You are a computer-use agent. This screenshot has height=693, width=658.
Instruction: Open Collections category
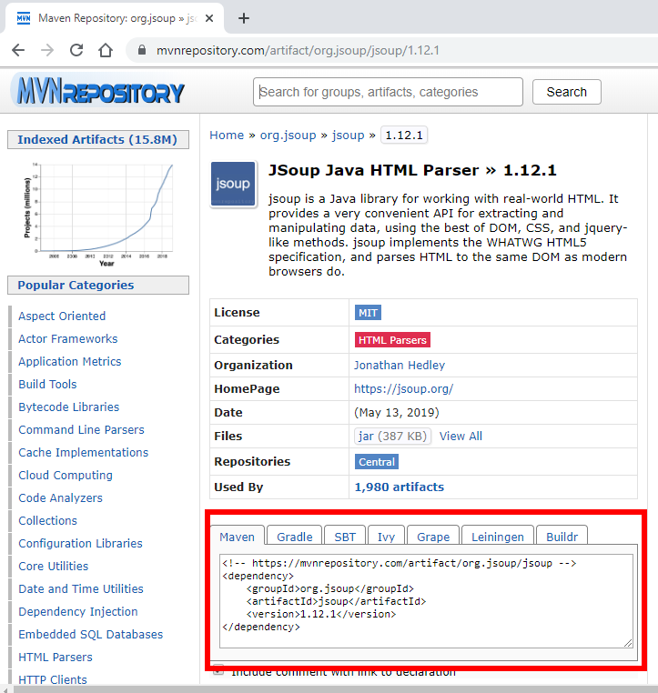click(47, 520)
